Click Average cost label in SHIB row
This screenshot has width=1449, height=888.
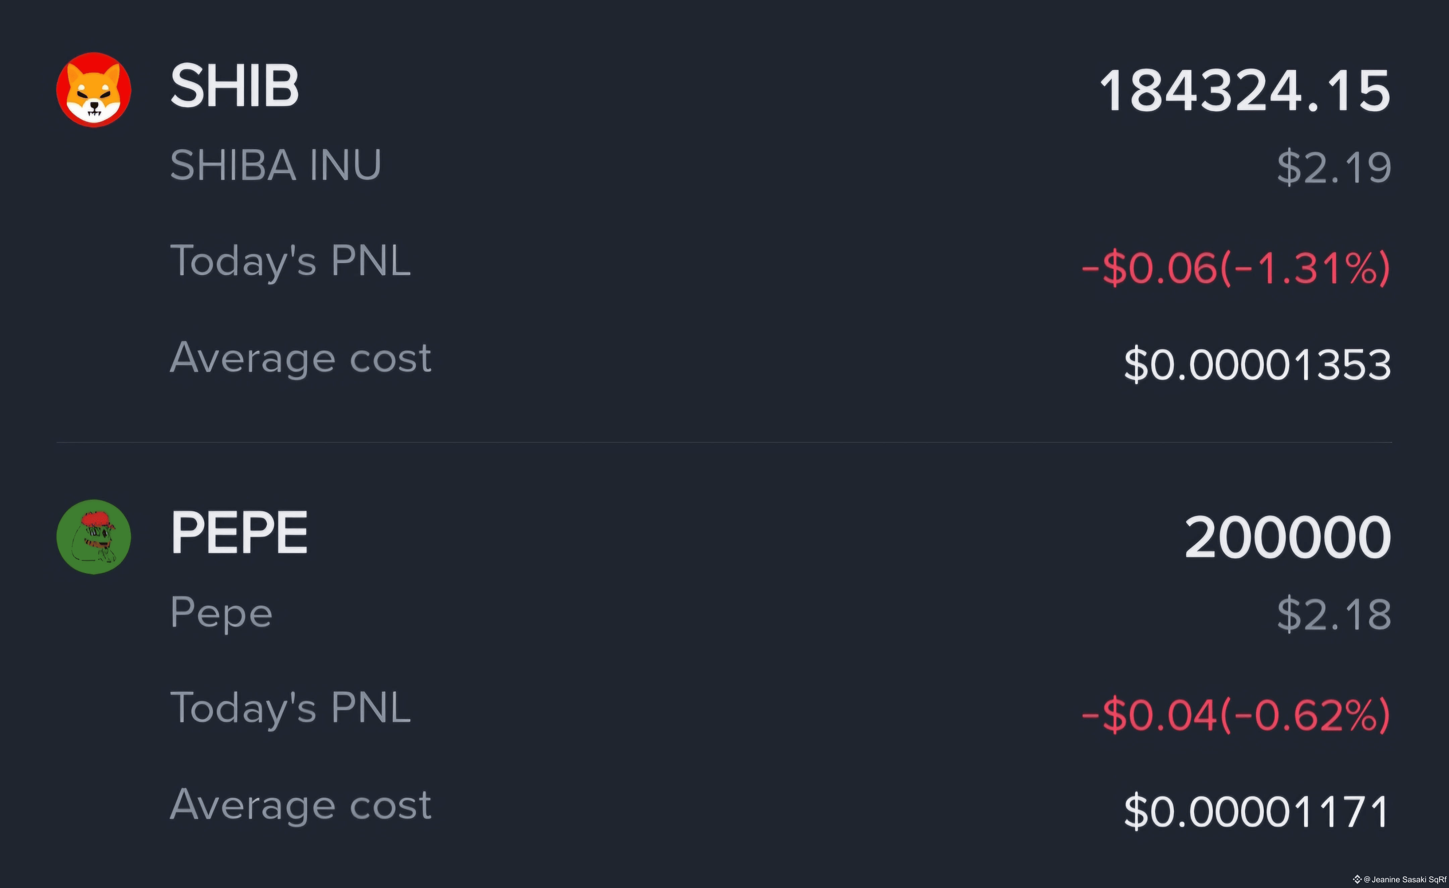[x=301, y=357]
